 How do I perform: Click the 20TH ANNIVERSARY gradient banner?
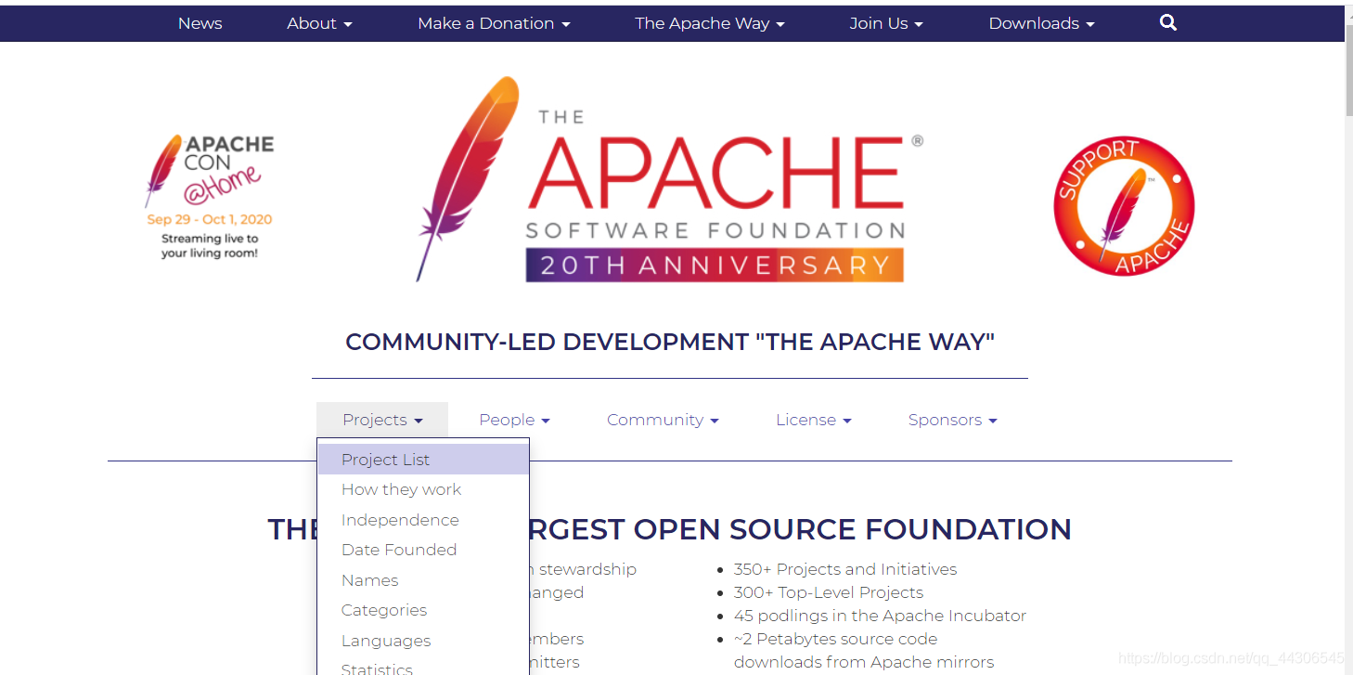click(715, 265)
